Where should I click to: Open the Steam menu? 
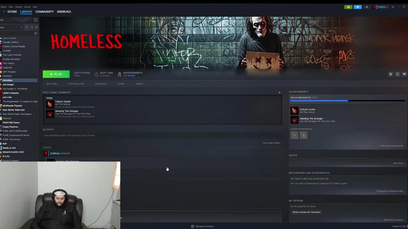pos(3,7)
